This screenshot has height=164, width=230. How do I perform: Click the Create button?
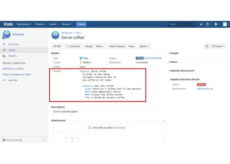[81, 24]
